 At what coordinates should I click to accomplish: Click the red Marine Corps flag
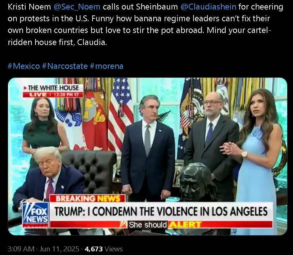95,120
